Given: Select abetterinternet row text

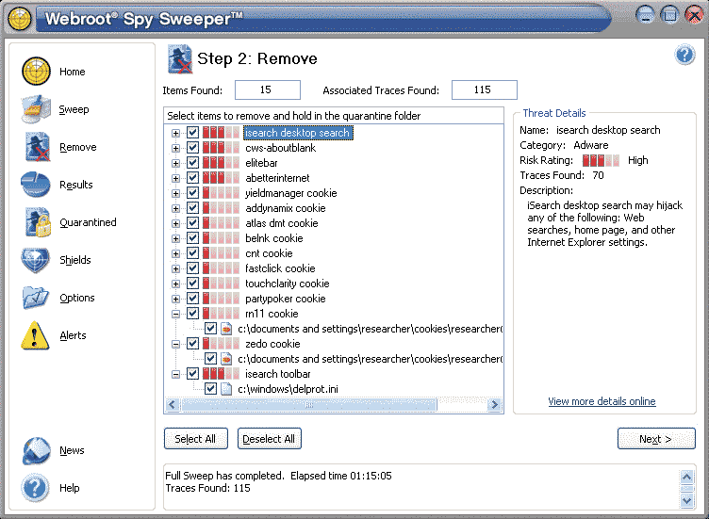Looking at the screenshot, I should 277,178.
